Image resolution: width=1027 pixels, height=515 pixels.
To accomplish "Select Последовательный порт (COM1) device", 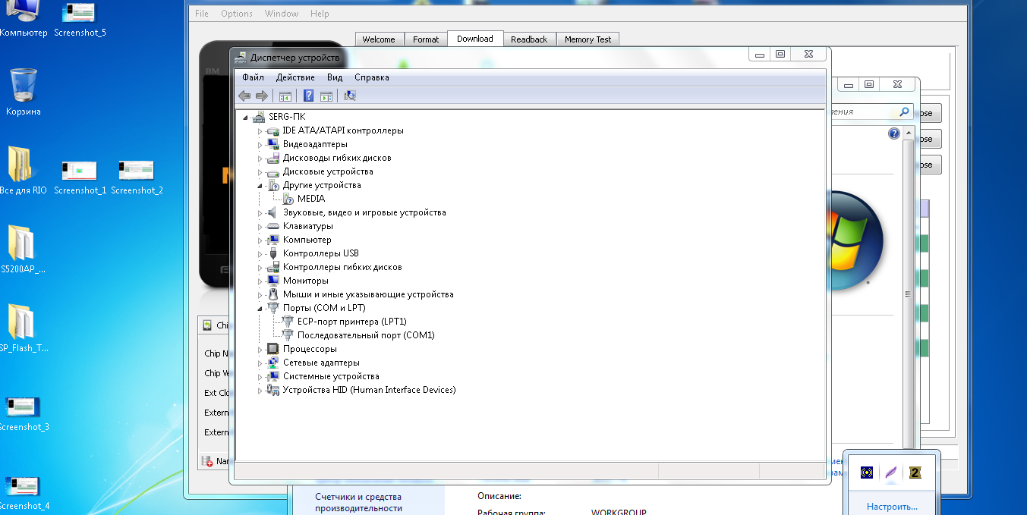I will pyautogui.click(x=365, y=335).
